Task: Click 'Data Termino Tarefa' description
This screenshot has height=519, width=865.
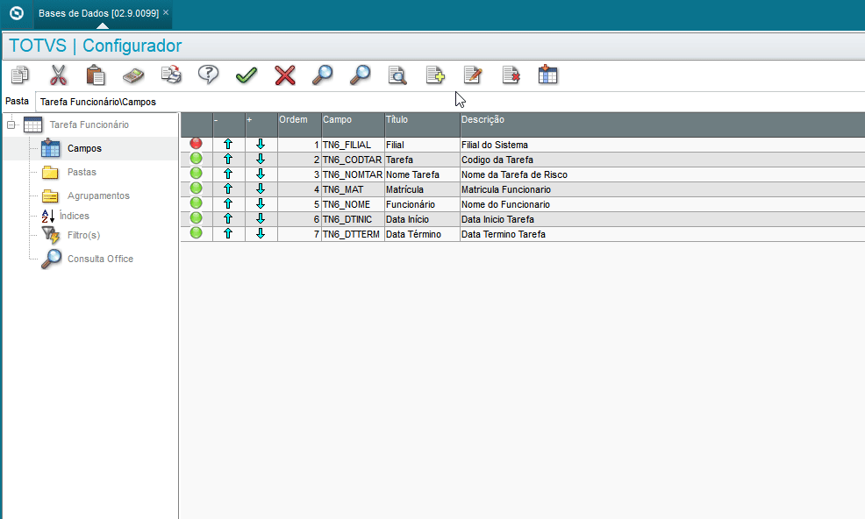Action: [503, 234]
